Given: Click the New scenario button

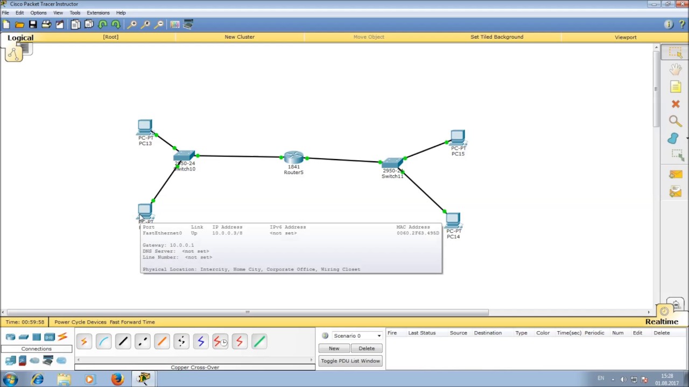Looking at the screenshot, I should point(334,348).
